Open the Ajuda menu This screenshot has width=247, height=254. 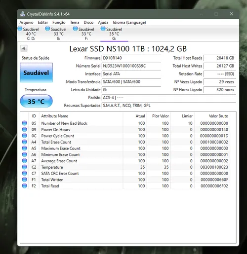click(x=103, y=22)
